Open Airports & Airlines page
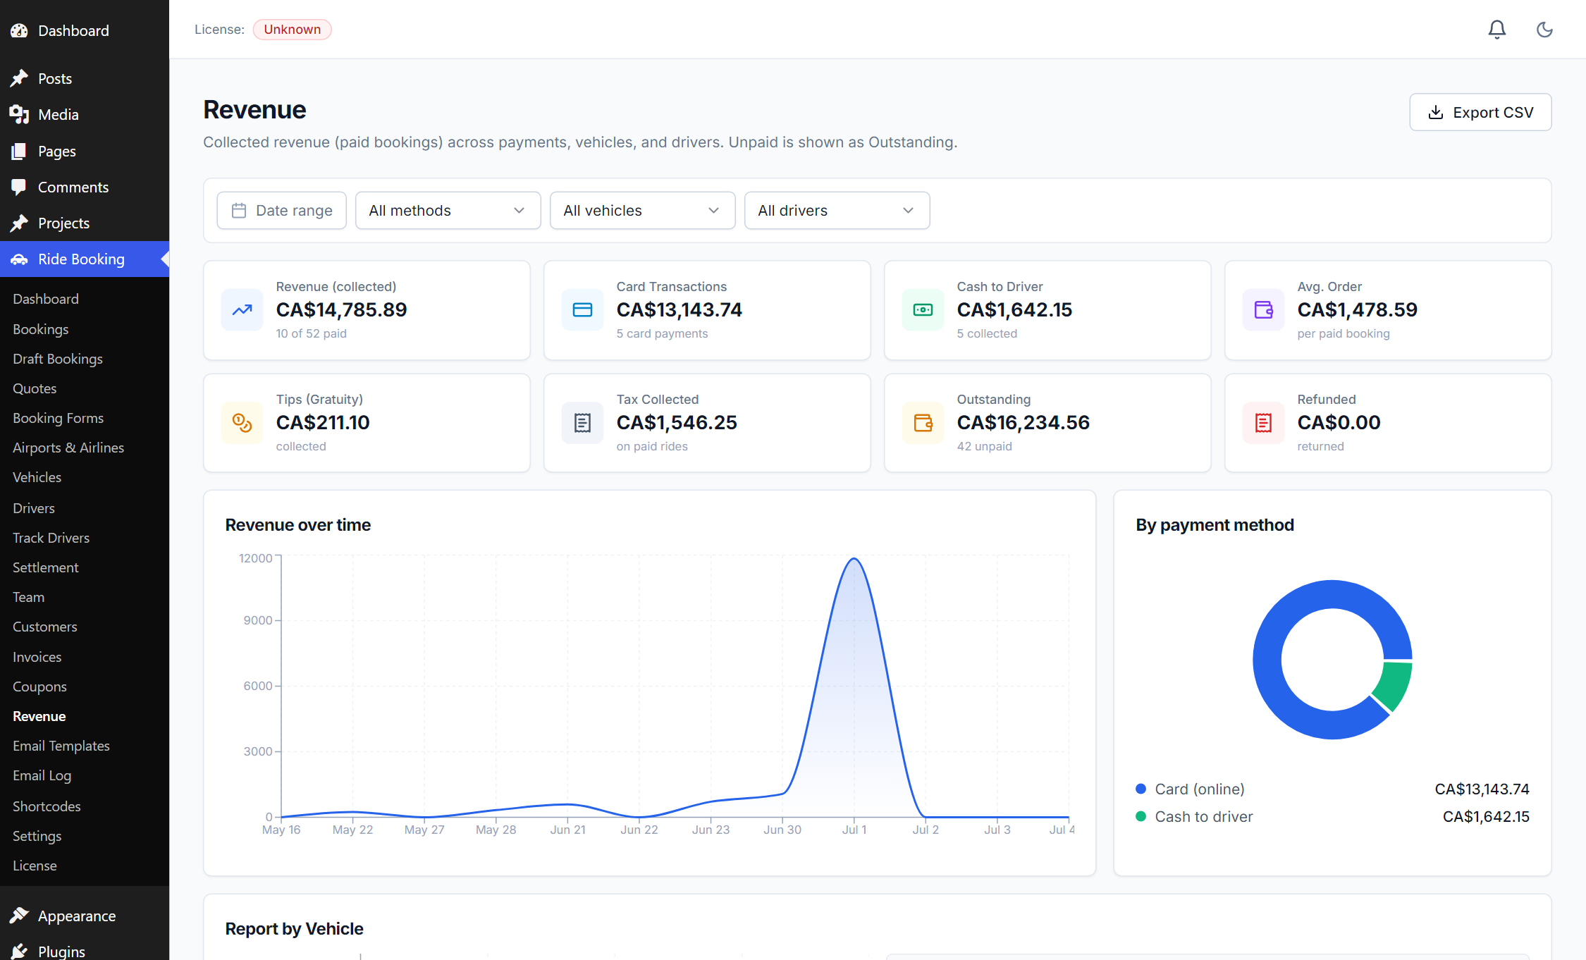 68,448
